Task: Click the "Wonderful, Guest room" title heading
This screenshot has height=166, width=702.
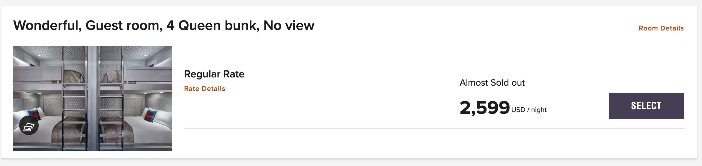Action: [164, 26]
